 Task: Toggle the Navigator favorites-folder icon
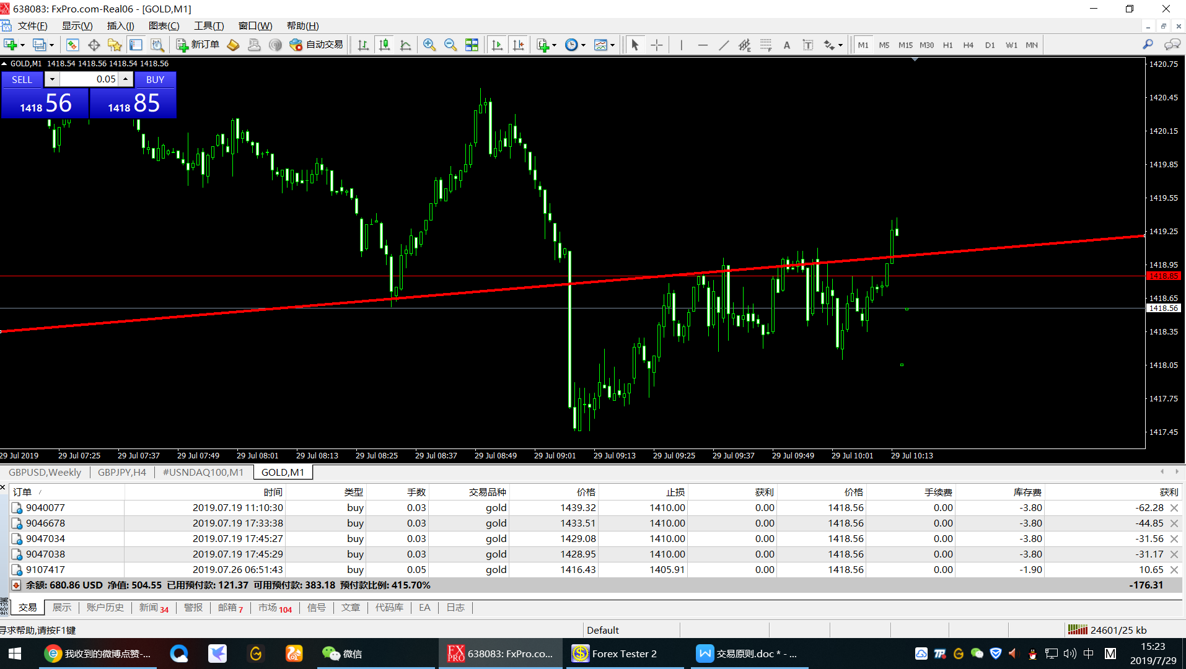pos(115,45)
